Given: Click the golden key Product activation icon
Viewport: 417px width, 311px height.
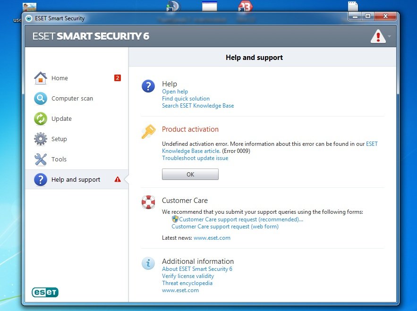Looking at the screenshot, I should click(148, 131).
